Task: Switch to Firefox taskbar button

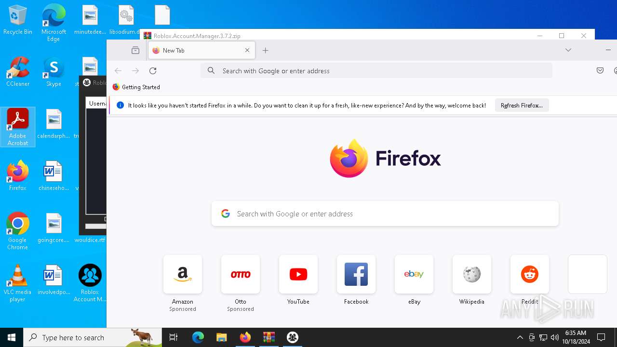Action: [245, 337]
